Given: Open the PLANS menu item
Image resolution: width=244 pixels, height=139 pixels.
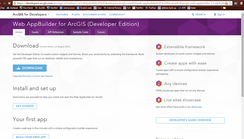Looking at the screenshot, I should (76, 14).
